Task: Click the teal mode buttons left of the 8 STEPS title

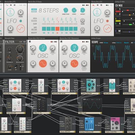Action: 34,10
